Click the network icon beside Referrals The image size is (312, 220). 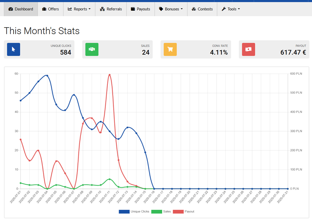(102, 9)
